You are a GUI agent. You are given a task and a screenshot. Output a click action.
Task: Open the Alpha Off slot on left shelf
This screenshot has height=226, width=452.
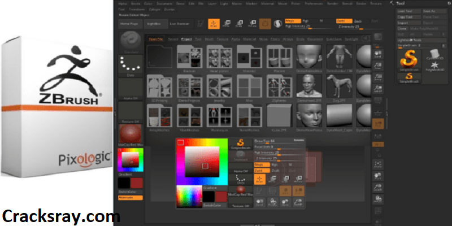(131, 89)
